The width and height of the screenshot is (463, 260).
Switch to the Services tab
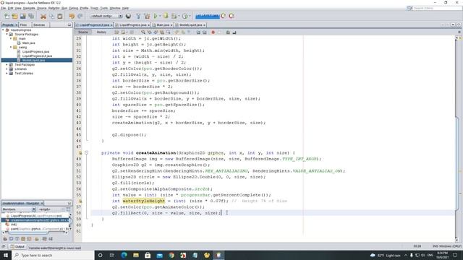click(39, 25)
